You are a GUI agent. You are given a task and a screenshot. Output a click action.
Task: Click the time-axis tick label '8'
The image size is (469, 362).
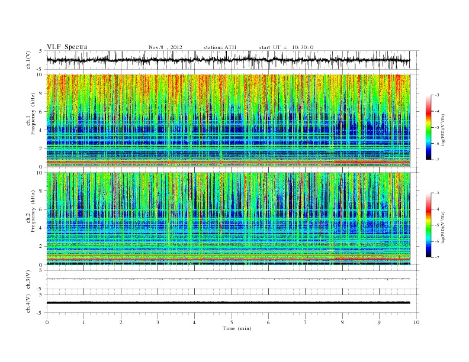pyautogui.click(x=342, y=322)
